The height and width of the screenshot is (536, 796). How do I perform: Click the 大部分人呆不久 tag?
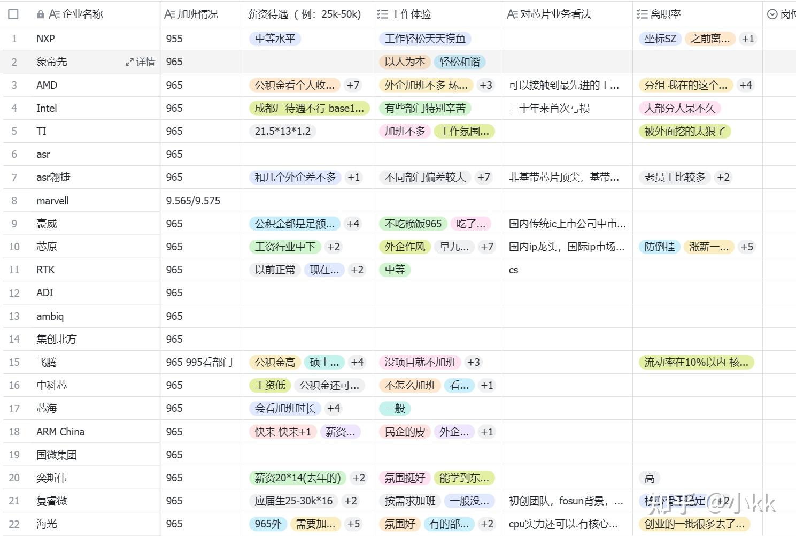(x=679, y=109)
